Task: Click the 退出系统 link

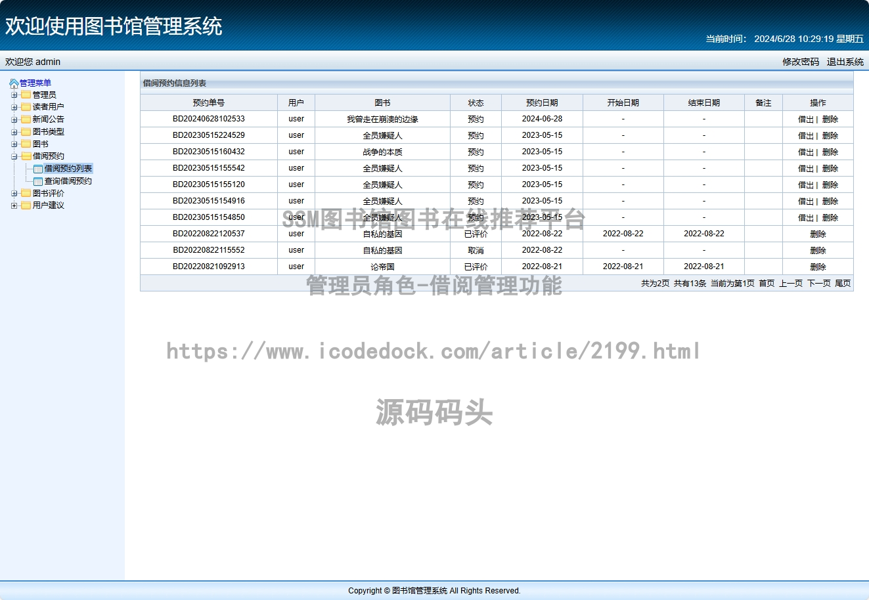Action: click(x=845, y=62)
